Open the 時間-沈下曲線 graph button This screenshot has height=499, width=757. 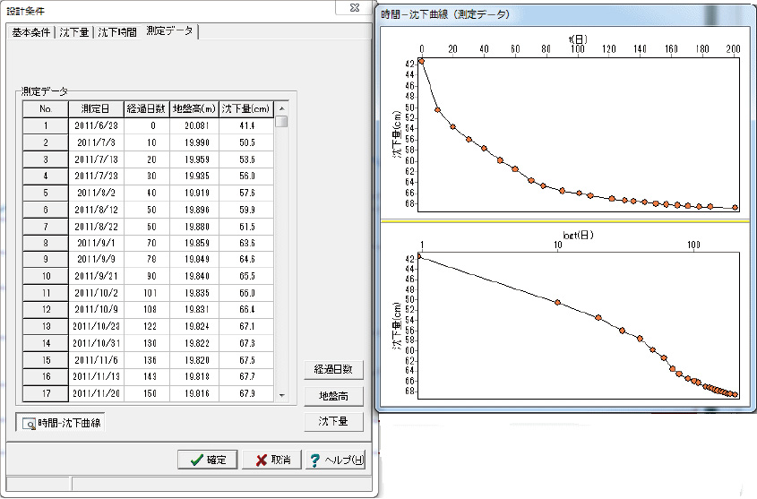pos(60,423)
